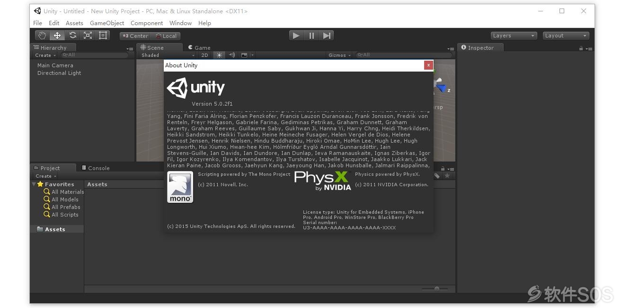
Task: Open scene effects dropdown arrow
Action: [x=252, y=55]
